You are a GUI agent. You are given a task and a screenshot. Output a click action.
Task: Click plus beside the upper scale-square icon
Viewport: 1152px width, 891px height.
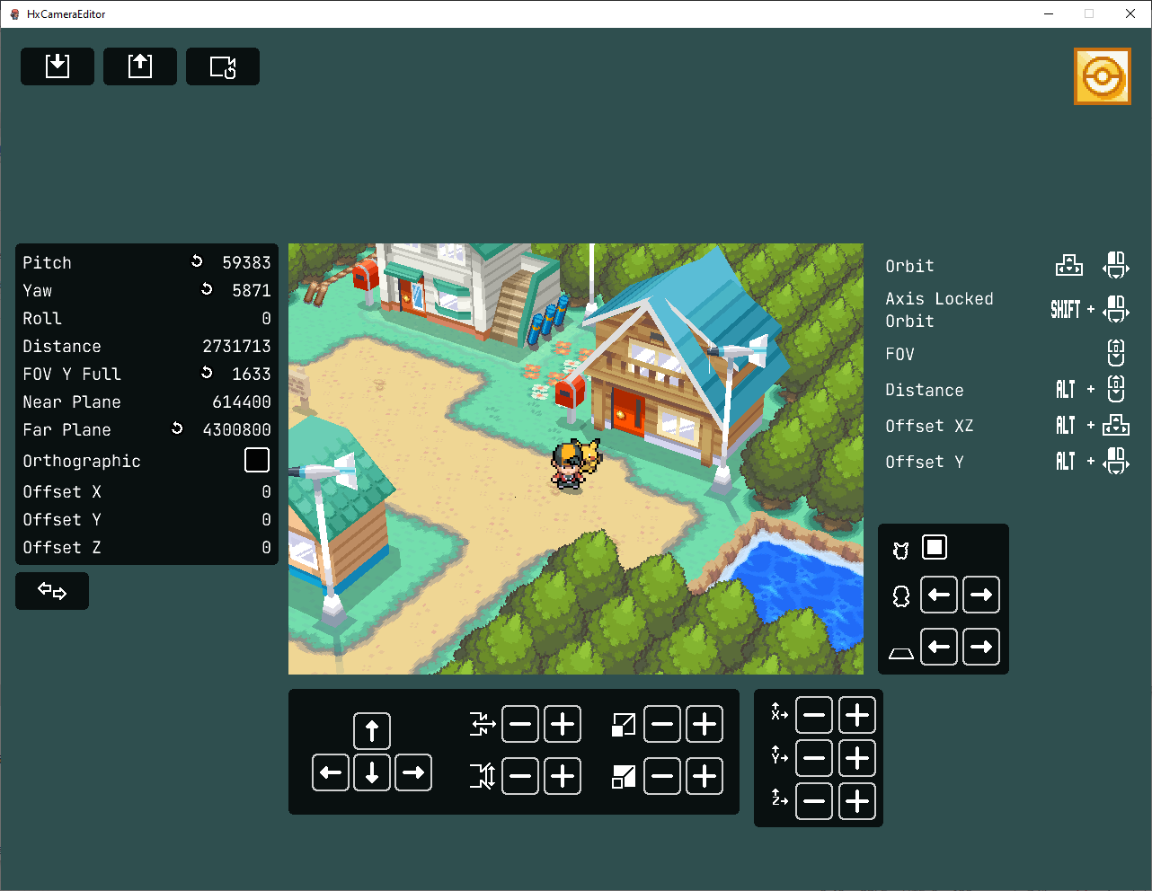point(704,724)
